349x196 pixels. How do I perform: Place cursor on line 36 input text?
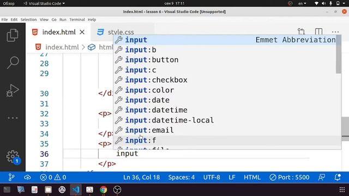tap(127, 154)
